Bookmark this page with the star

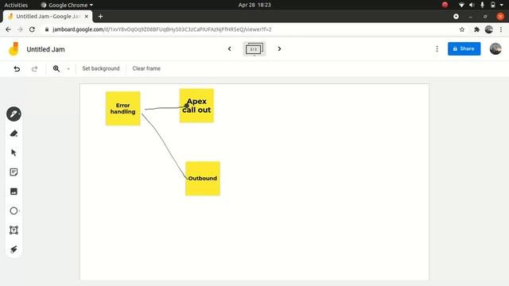462,29
